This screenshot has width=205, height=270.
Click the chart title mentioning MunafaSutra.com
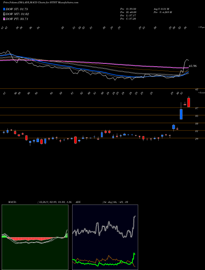(41, 2)
